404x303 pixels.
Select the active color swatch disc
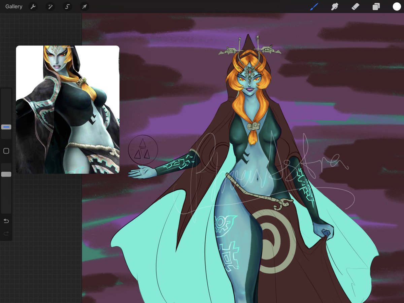pyautogui.click(x=397, y=6)
